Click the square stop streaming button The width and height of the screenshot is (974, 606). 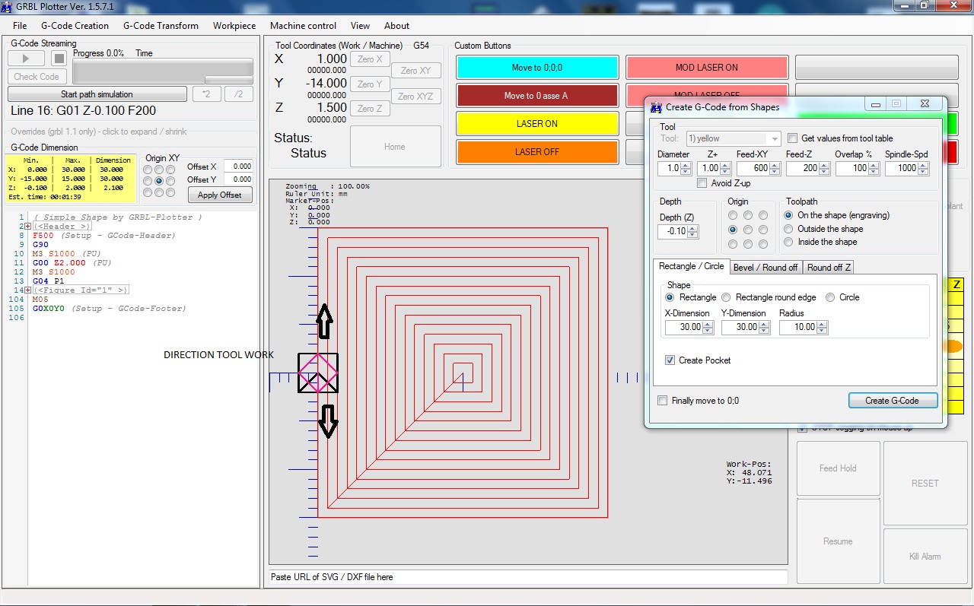point(59,59)
